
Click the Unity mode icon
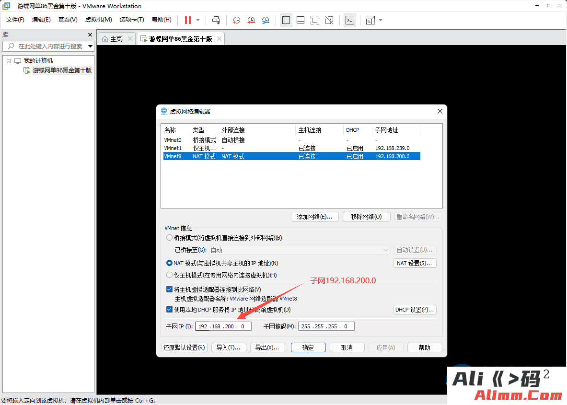coord(329,20)
